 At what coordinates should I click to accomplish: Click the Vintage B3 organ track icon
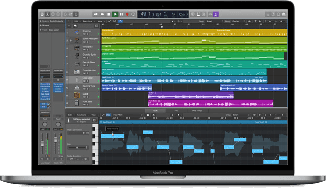pyautogui.click(x=77, y=48)
